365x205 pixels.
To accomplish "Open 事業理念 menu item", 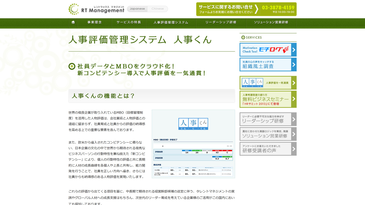I will tap(95, 22).
